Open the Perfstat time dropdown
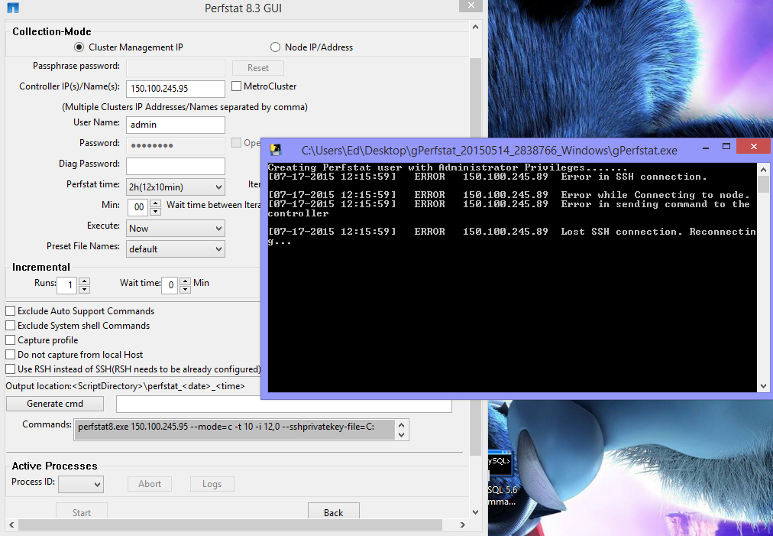 [x=176, y=187]
